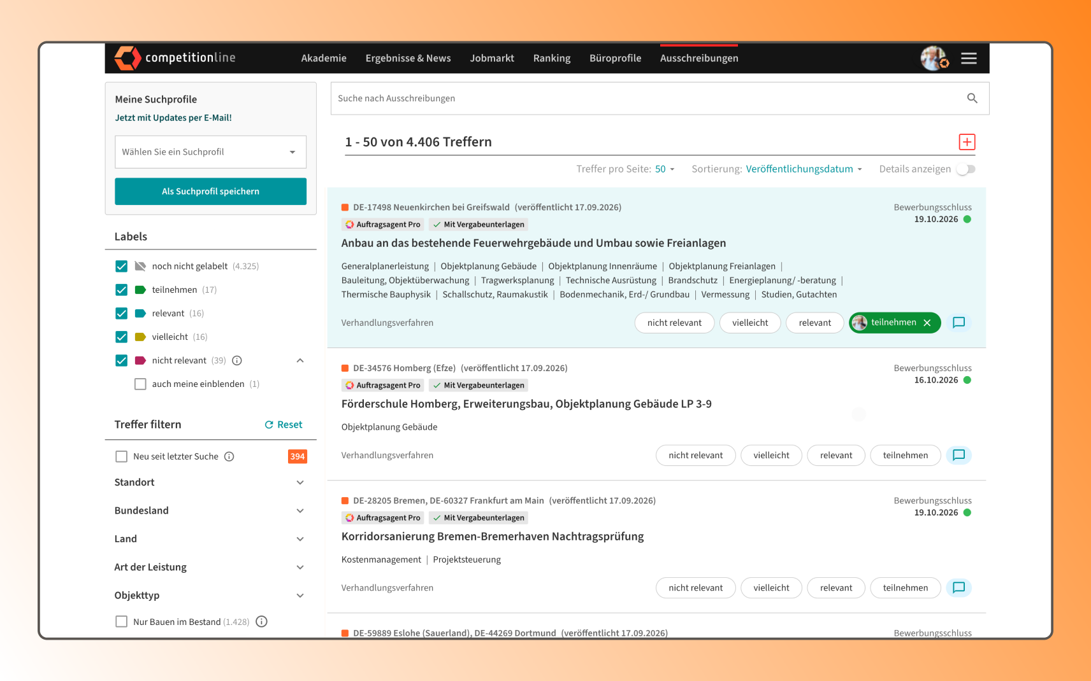This screenshot has width=1091, height=681.
Task: Open Anbau an das bestehende Feuerwehrgebäude title
Action: (x=533, y=243)
